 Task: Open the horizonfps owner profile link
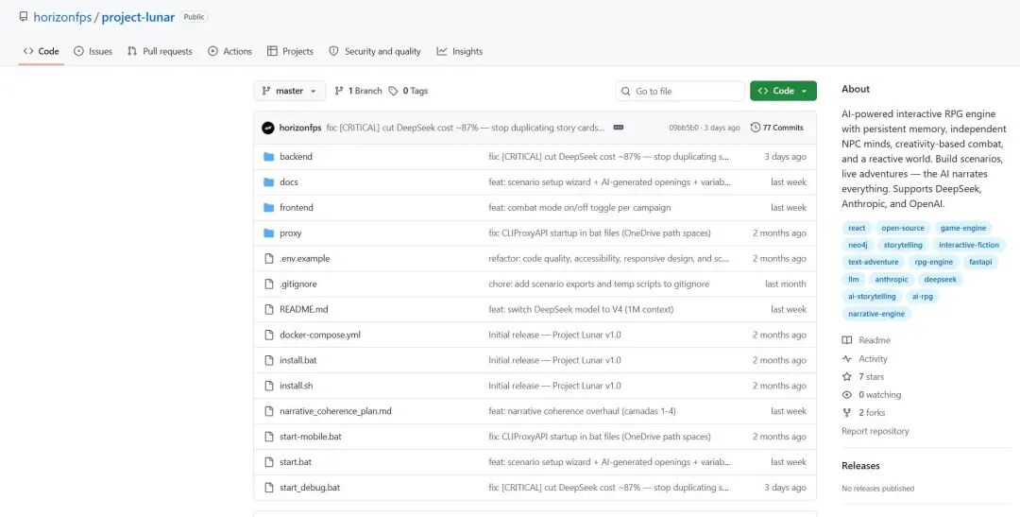[x=62, y=18]
